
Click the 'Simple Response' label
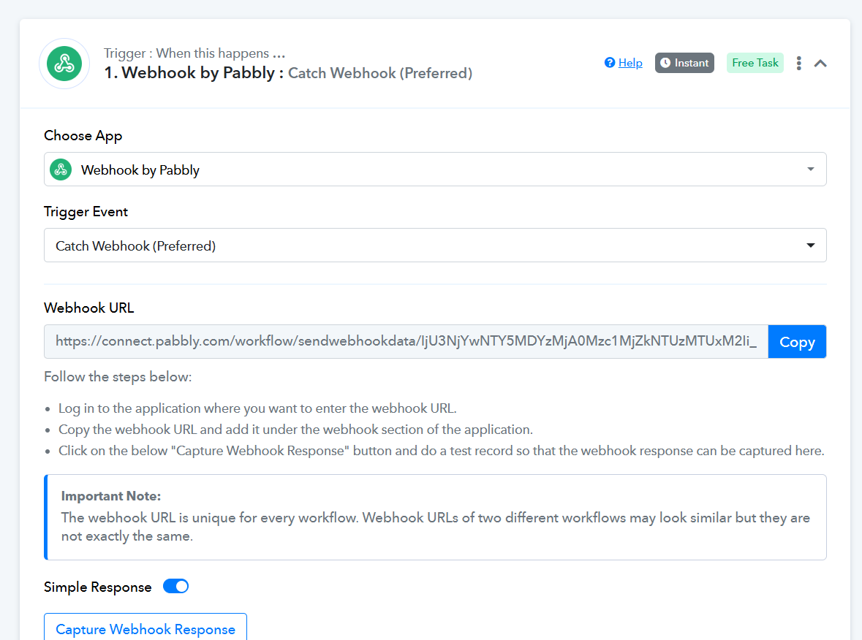pyautogui.click(x=97, y=587)
